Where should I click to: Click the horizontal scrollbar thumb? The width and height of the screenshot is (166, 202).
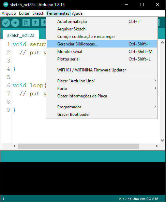pos(78,146)
